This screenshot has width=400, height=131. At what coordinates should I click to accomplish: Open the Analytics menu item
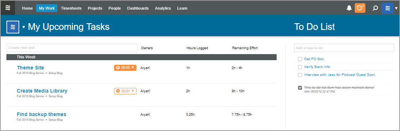(x=163, y=8)
